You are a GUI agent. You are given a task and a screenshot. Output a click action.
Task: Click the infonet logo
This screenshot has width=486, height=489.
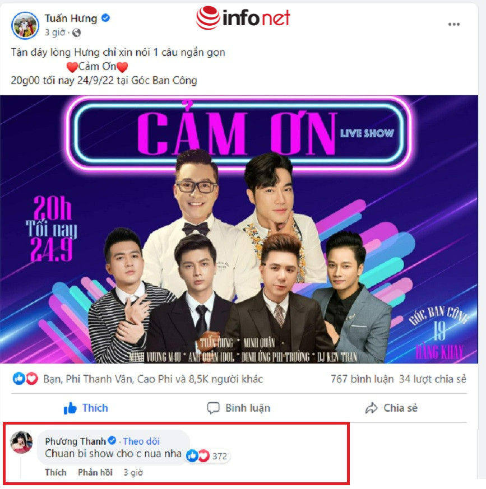243,18
